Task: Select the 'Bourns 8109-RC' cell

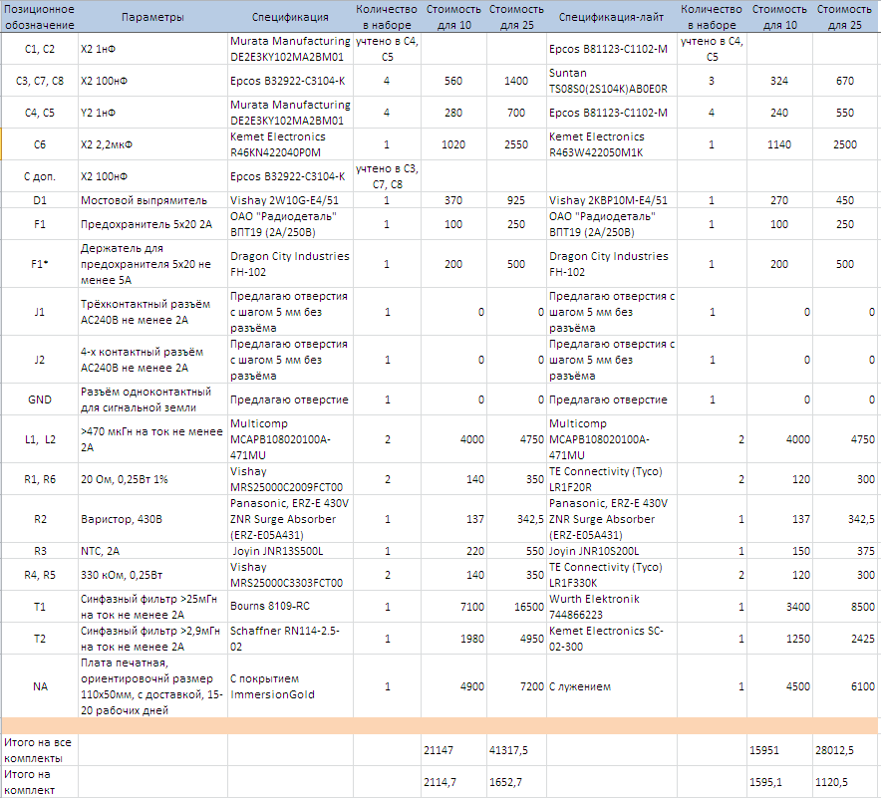Action: 289,607
